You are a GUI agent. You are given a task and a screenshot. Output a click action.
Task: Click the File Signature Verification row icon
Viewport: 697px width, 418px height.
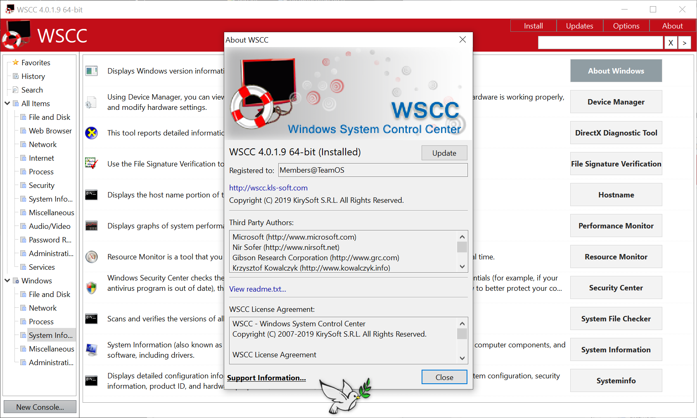[91, 164]
